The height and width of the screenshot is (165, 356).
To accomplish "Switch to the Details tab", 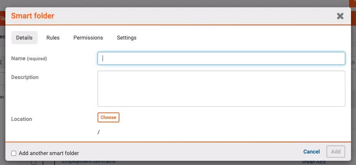I will coord(24,38).
